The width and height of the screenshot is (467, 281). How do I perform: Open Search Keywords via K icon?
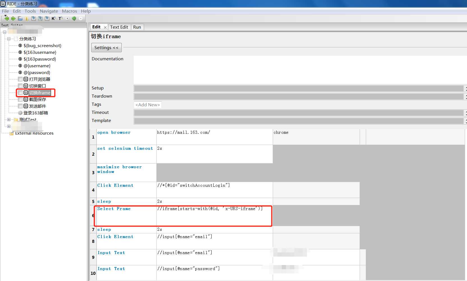click(x=54, y=19)
